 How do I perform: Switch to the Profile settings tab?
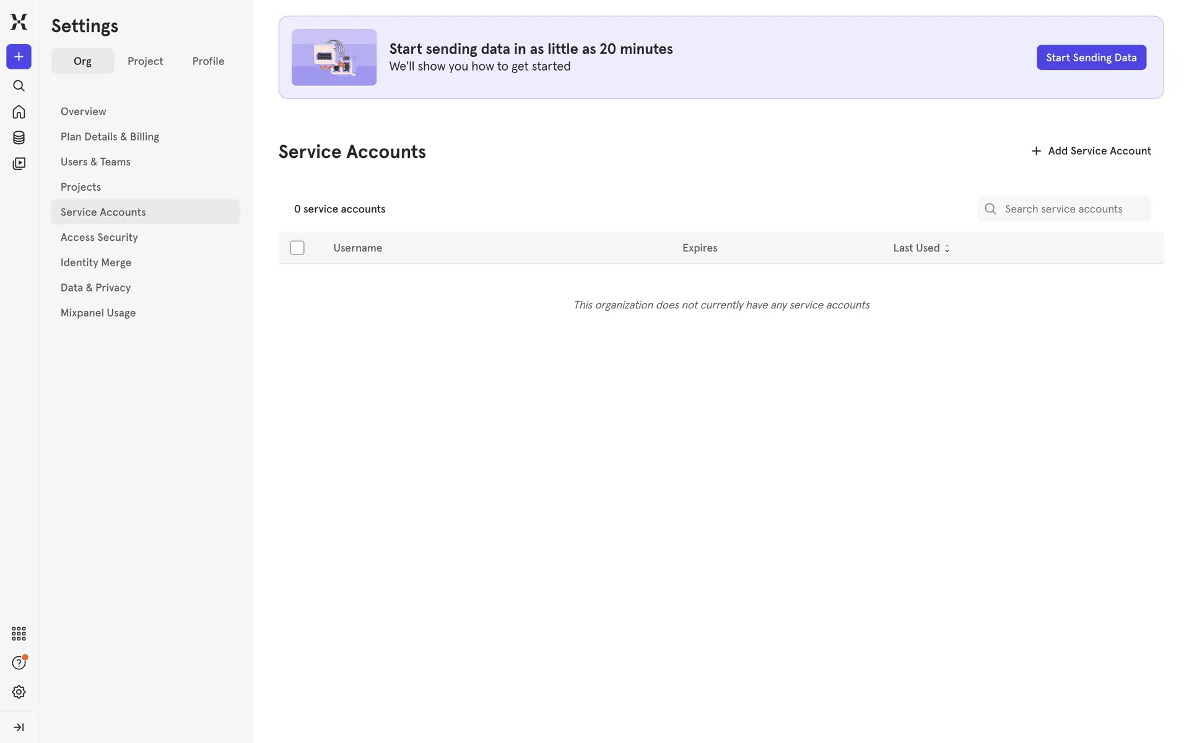click(208, 61)
